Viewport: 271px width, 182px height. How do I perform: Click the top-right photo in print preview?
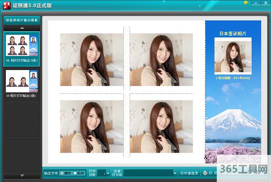[x=161, y=59]
